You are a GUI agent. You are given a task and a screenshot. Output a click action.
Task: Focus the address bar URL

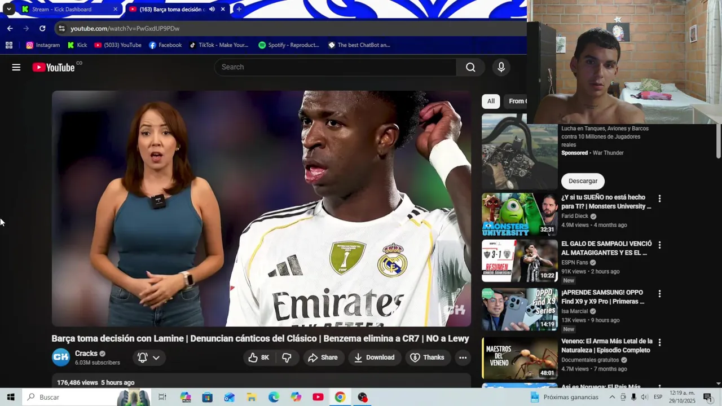pos(125,28)
